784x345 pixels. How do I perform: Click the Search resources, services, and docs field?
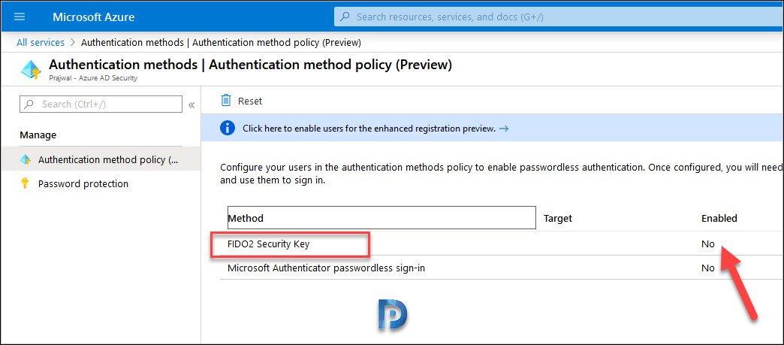click(559, 17)
